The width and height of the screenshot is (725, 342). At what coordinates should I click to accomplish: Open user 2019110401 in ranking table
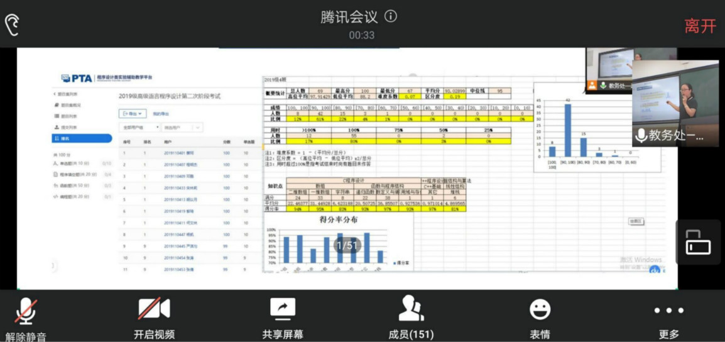coord(178,153)
